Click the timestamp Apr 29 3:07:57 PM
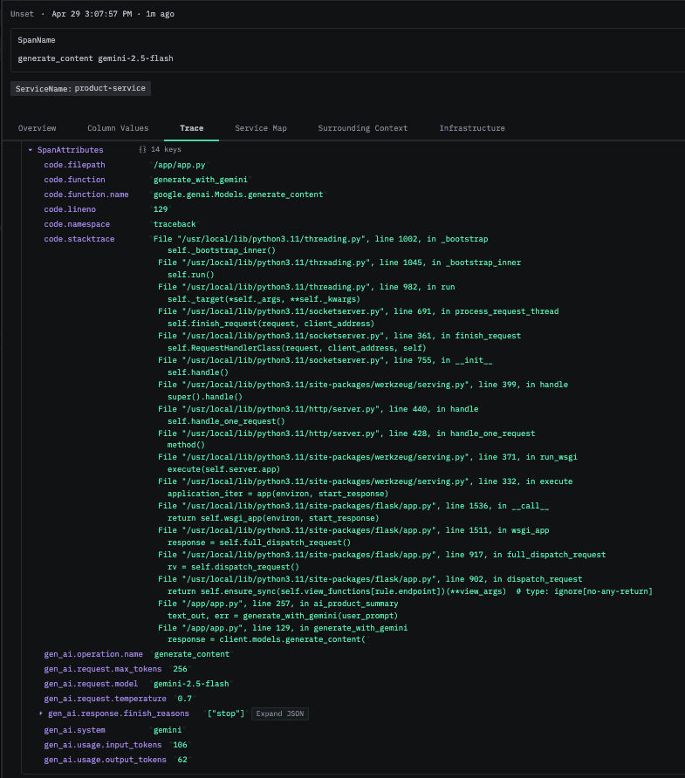The height and width of the screenshot is (778, 685). (x=92, y=14)
